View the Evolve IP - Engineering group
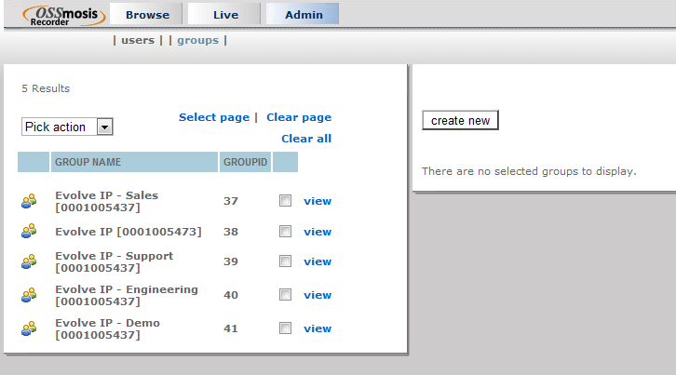The height and width of the screenshot is (375, 676). coord(318,295)
